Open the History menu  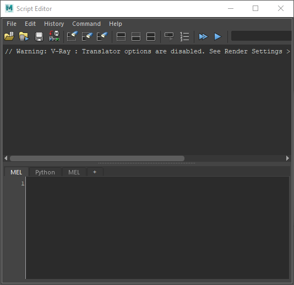point(54,24)
